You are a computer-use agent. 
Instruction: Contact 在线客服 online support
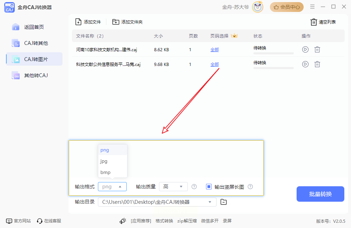click(x=49, y=221)
